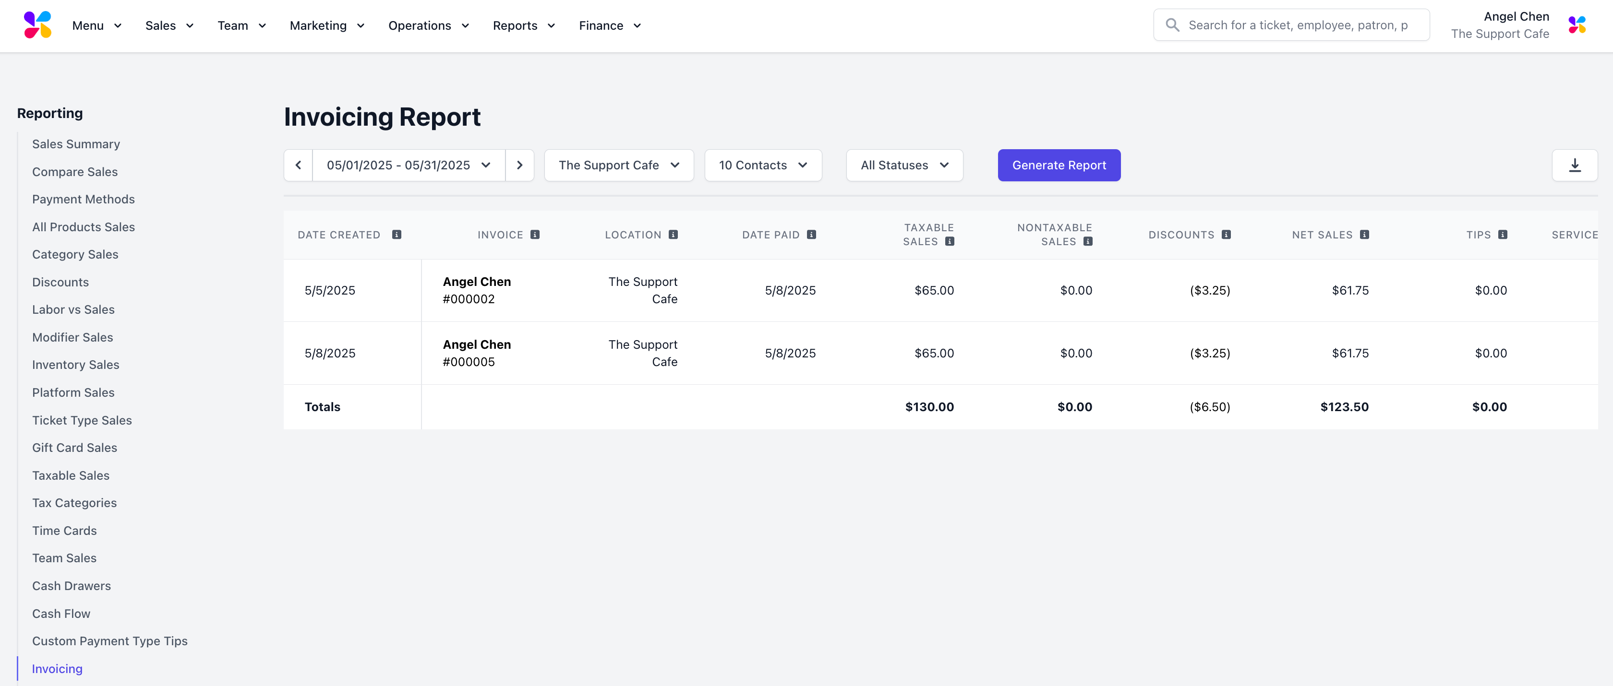The height and width of the screenshot is (686, 1613).
Task: Click info icon next to Location header
Action: (x=673, y=235)
